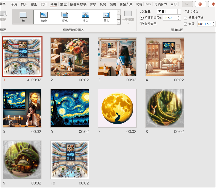Select slide 7 yellow moon rabbit thumbnail
The height and width of the screenshot is (188, 216).
click(117, 108)
